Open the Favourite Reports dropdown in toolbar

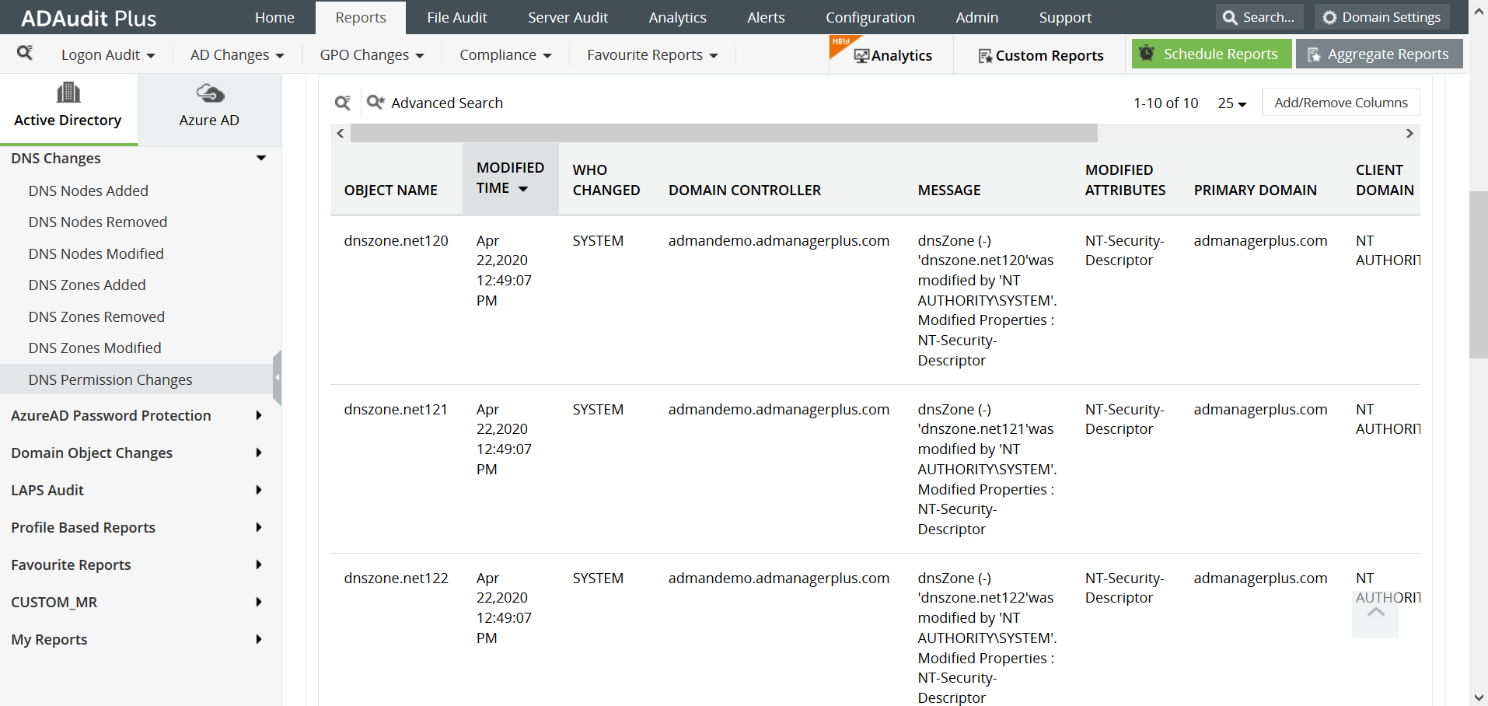[652, 55]
